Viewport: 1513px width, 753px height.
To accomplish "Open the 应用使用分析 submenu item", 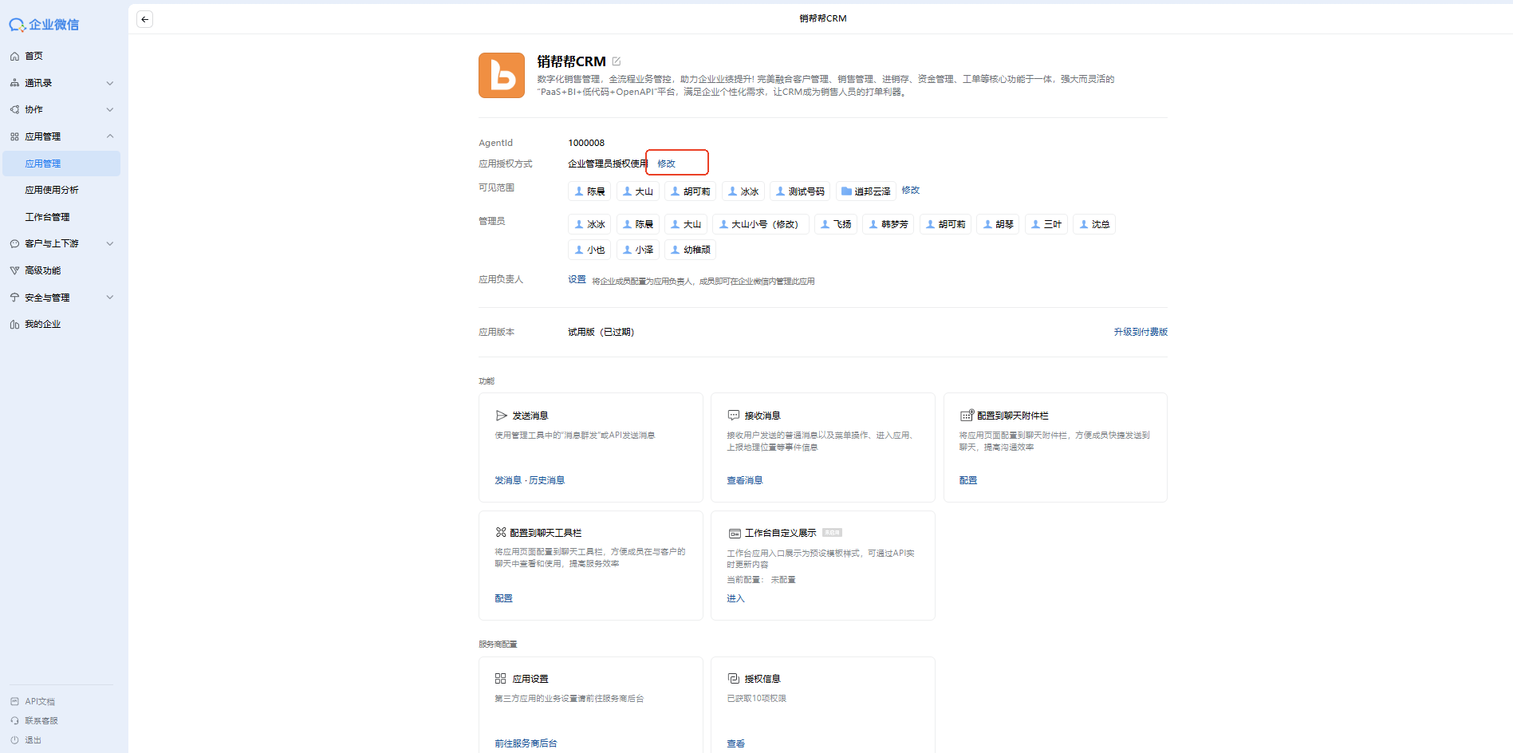I will click(x=52, y=190).
